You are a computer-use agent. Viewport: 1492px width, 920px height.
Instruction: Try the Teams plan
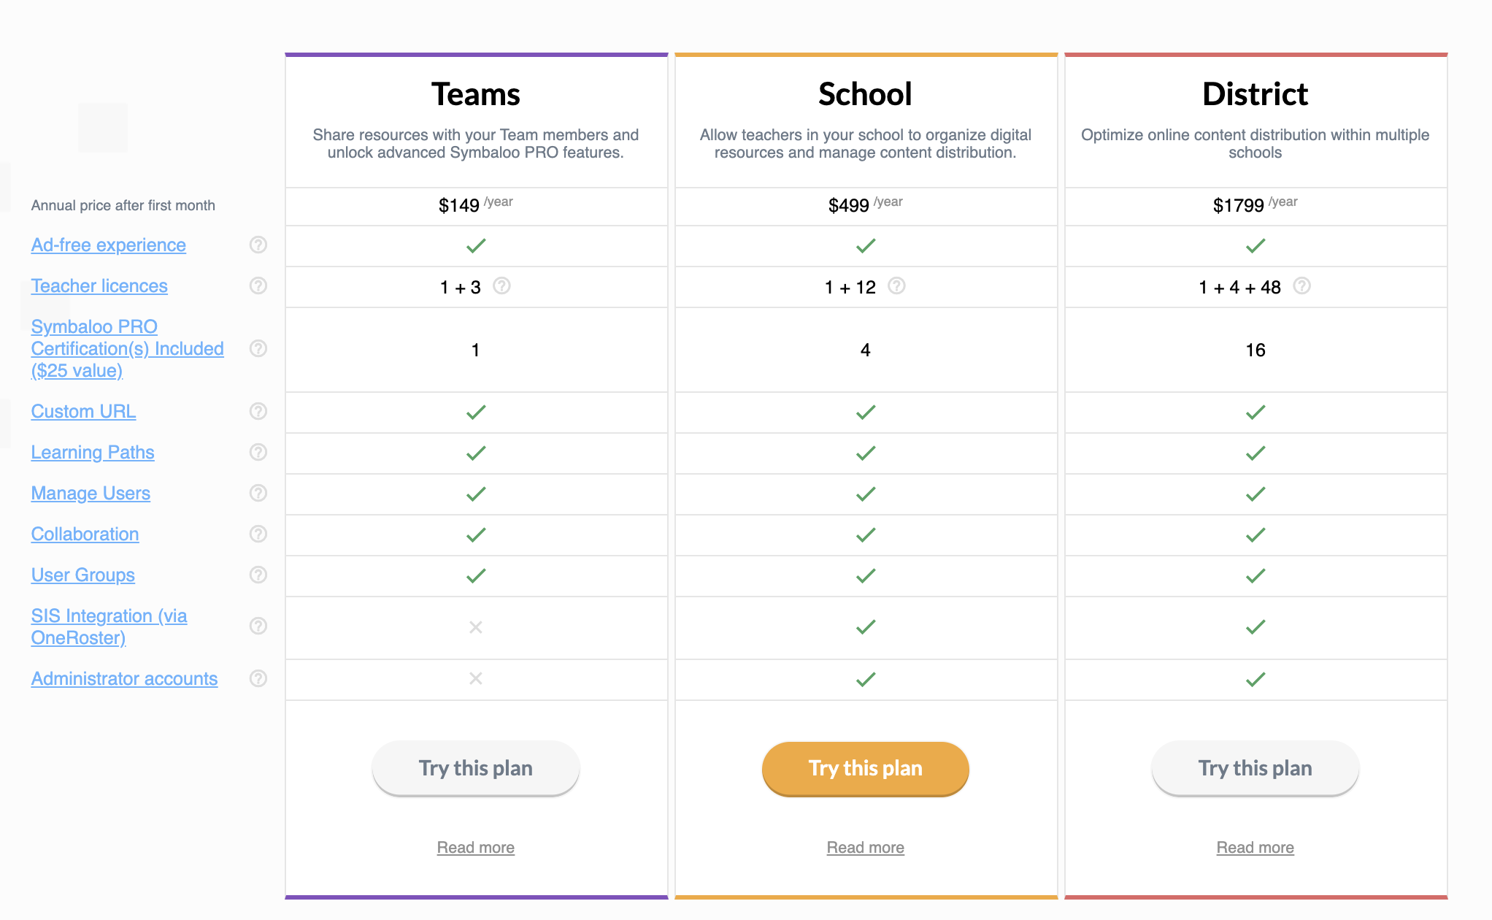[x=476, y=768]
